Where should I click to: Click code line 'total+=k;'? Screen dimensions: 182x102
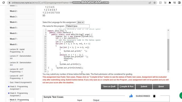pos(68,58)
